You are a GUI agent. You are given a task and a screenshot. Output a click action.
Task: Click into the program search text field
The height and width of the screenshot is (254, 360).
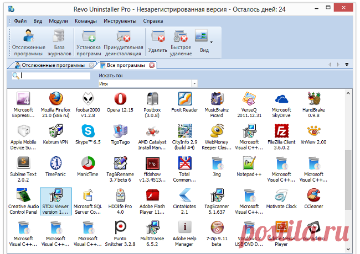coord(55,76)
